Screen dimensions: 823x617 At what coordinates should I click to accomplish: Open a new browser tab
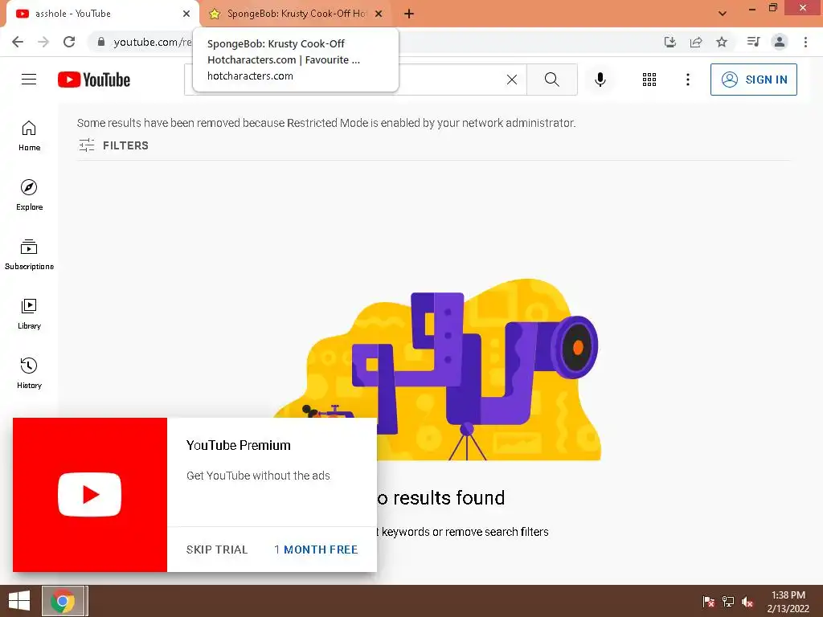point(409,14)
